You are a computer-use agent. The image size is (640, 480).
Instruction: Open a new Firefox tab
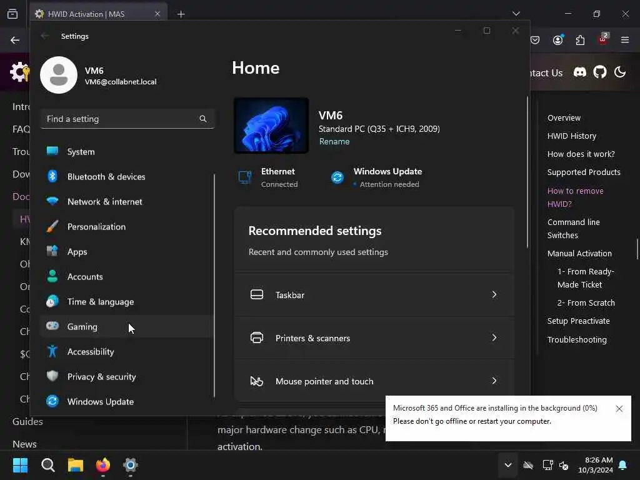[181, 14]
